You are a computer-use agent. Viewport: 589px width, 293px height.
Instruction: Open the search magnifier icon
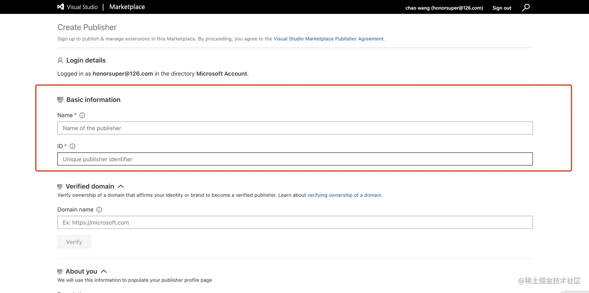(x=526, y=7)
